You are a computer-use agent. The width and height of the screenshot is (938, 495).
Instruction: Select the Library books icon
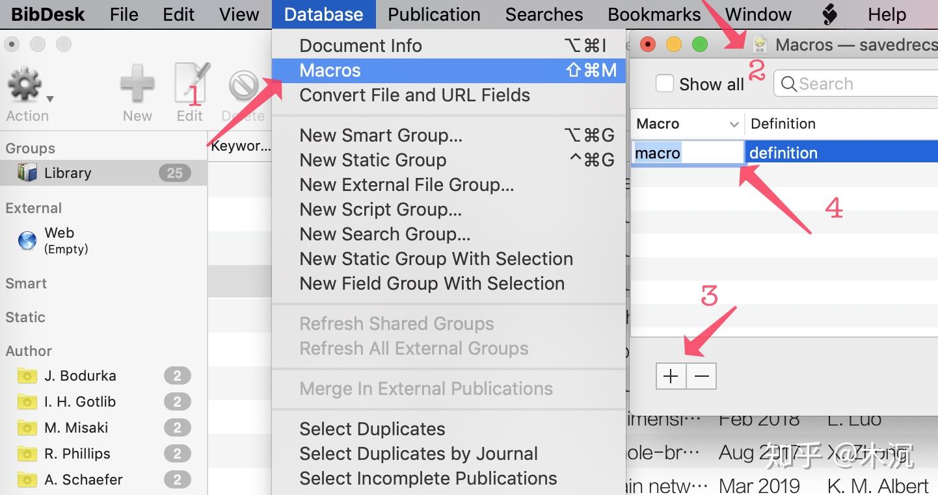click(25, 172)
